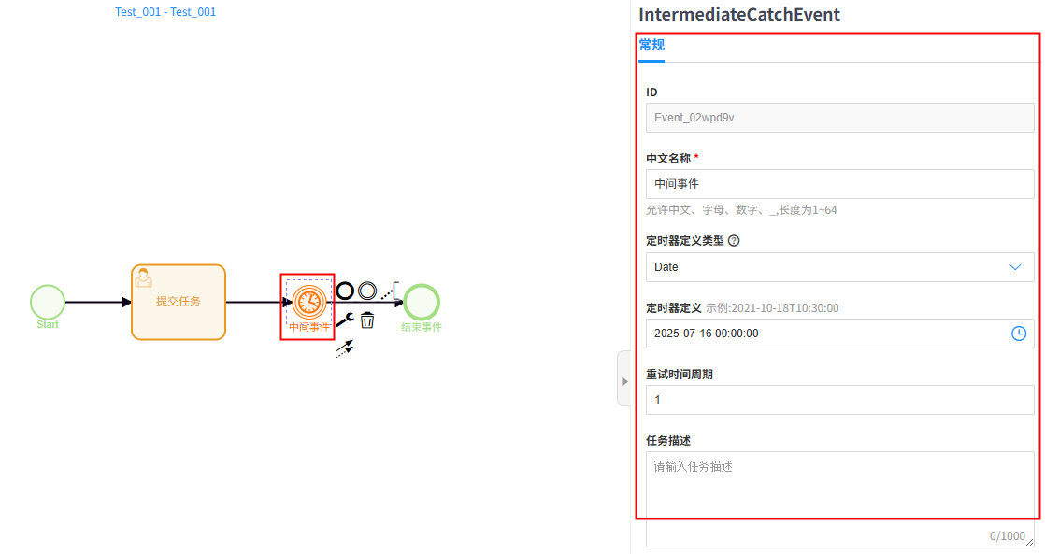The image size is (1045, 554).
Task: Delete element with trash icon
Action: click(x=367, y=320)
